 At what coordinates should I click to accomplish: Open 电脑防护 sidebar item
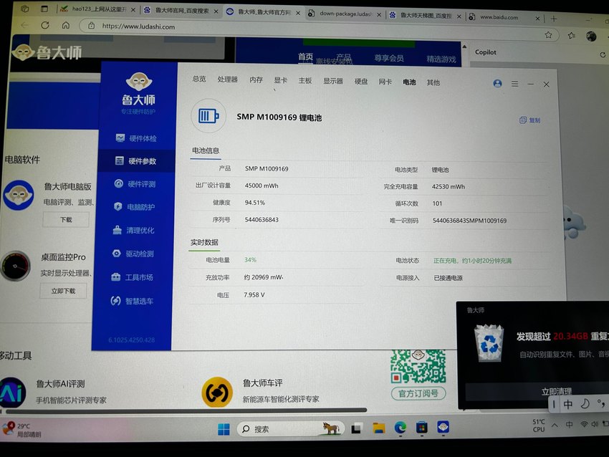[135, 207]
